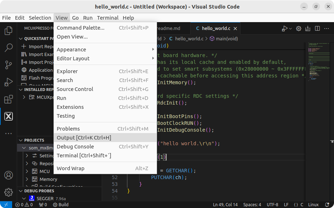This screenshot has width=334, height=208.
Task: Click the debug run icon in editor toolbar
Action: click(x=285, y=29)
